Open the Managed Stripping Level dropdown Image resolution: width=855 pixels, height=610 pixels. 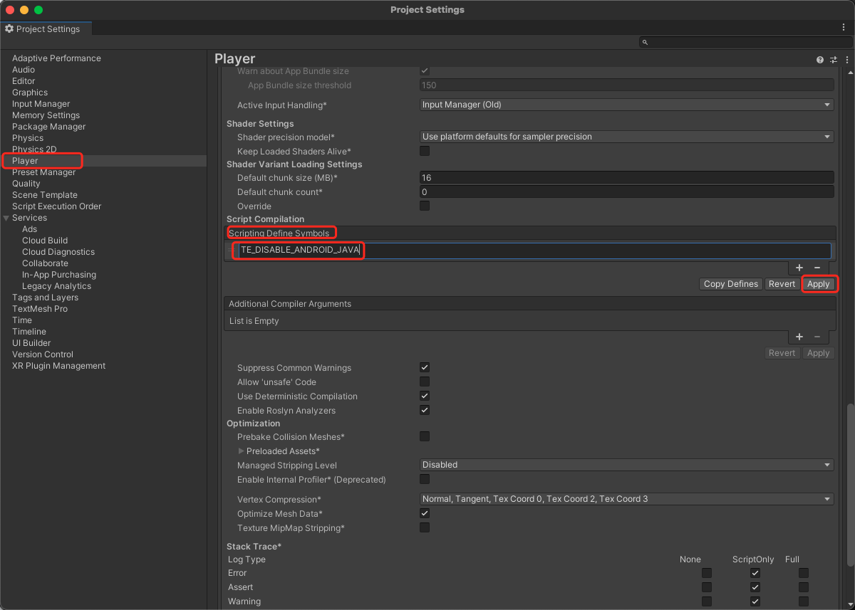[x=626, y=465]
